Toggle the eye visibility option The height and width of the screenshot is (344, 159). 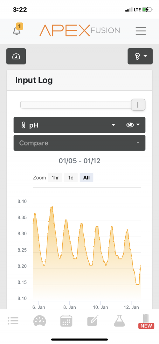coord(133,125)
